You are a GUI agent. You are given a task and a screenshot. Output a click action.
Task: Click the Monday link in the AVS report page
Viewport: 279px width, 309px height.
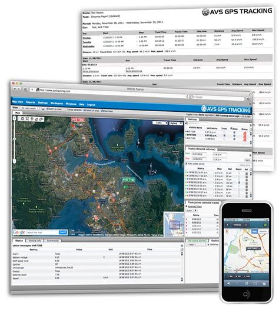click(87, 38)
